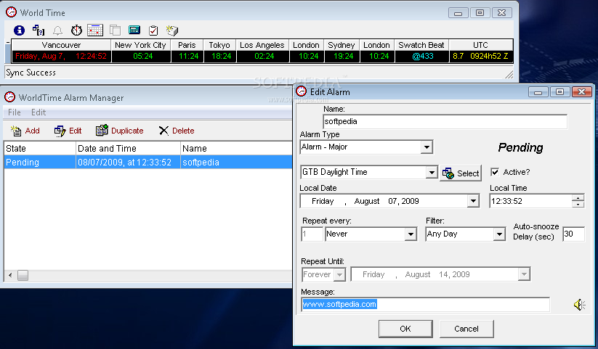Toggle the Active? checkbox
598x349 pixels.
[495, 172]
